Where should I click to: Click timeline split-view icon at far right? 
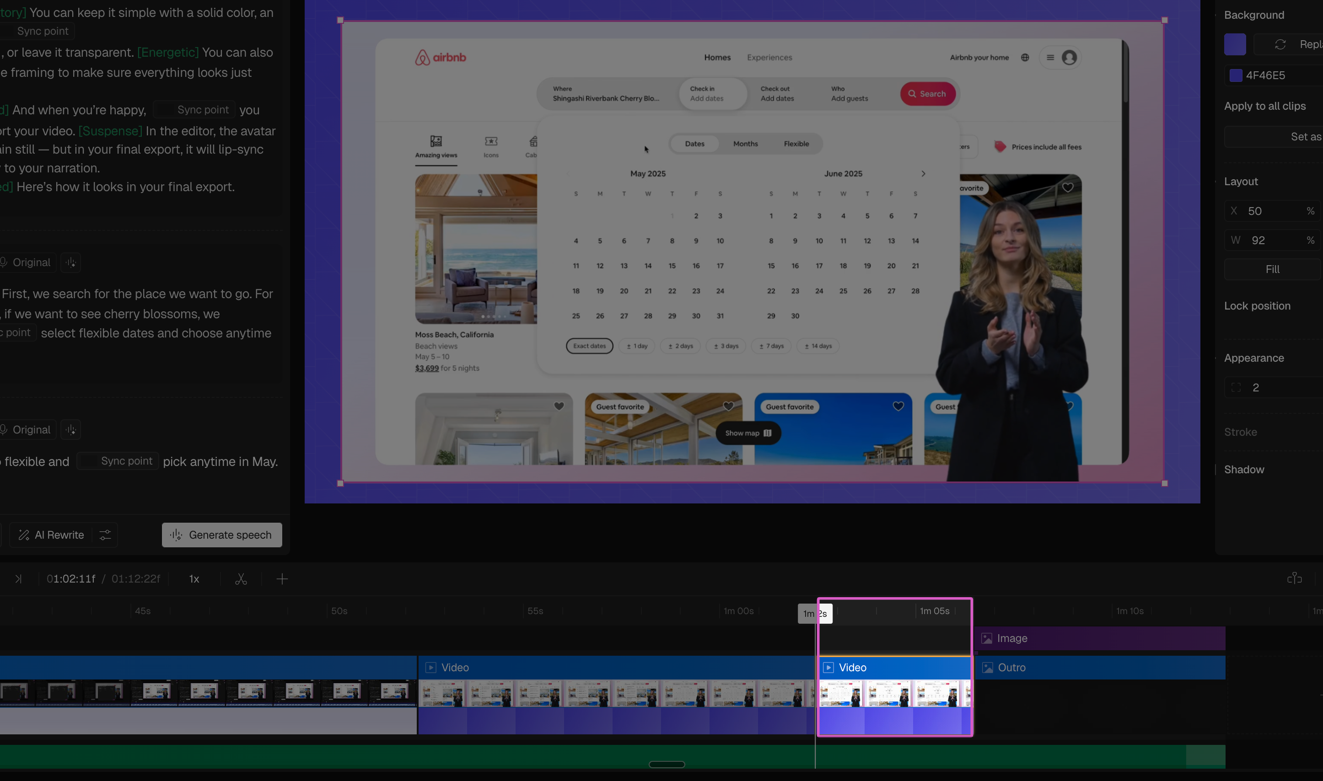click(x=1295, y=578)
